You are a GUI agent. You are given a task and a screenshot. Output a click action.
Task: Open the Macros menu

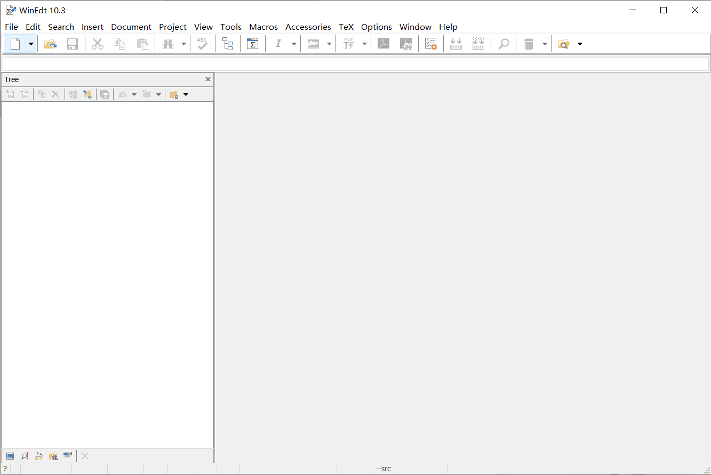263,27
